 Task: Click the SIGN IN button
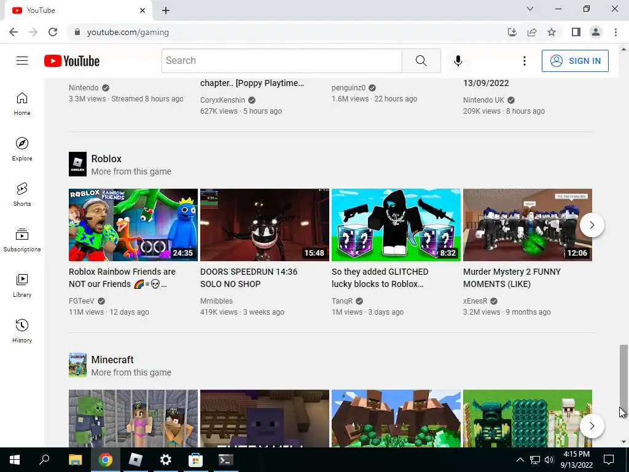pos(575,61)
